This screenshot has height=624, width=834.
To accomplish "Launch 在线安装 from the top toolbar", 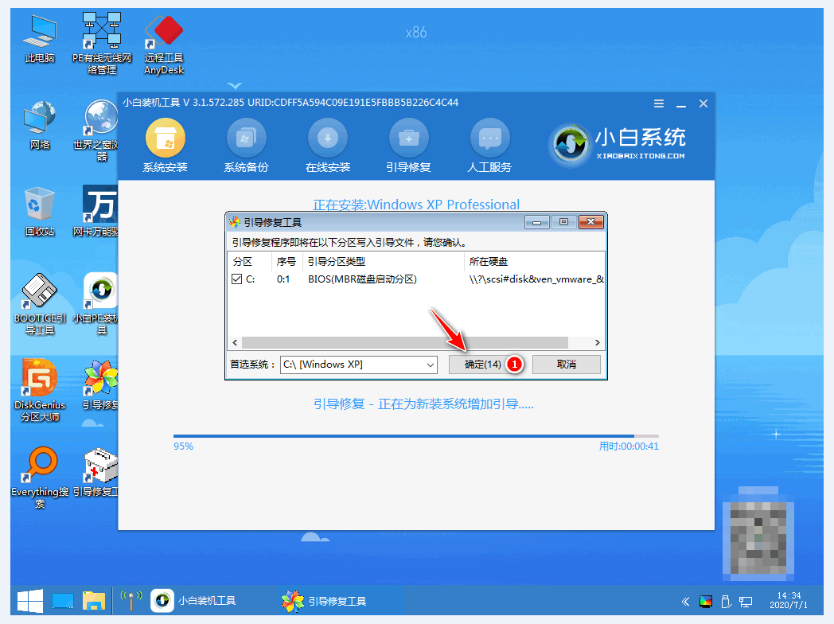I will 327,143.
